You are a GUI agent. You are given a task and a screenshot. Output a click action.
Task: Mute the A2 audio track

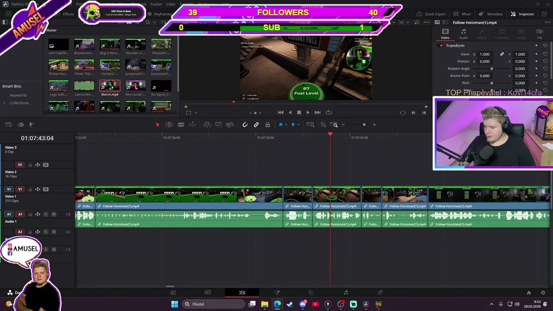[54, 232]
